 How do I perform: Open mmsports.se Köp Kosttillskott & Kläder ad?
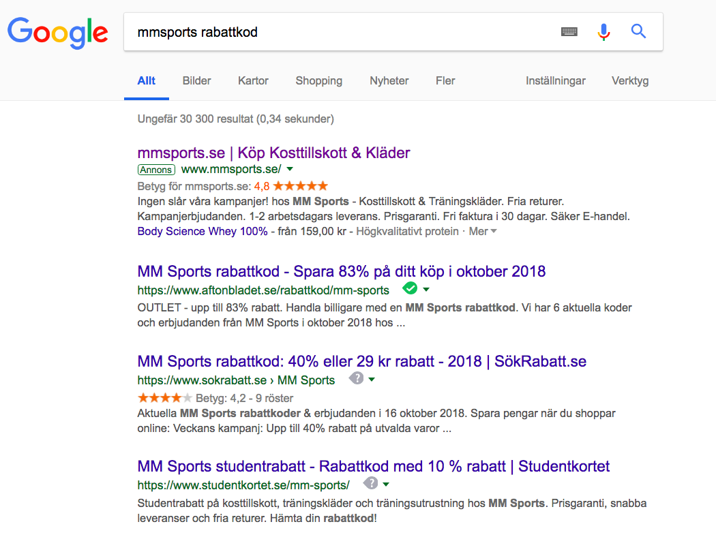point(273,153)
